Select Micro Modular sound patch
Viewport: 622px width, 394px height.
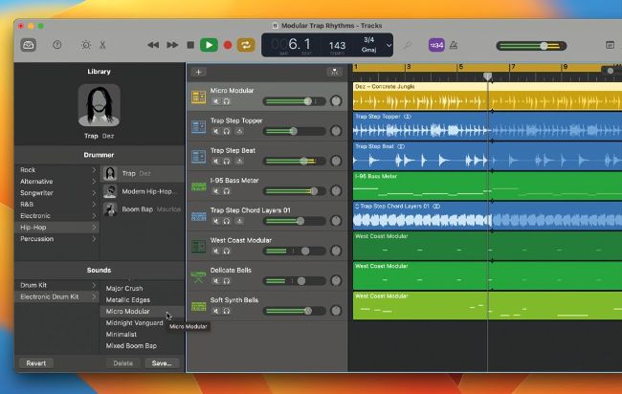click(x=142, y=312)
